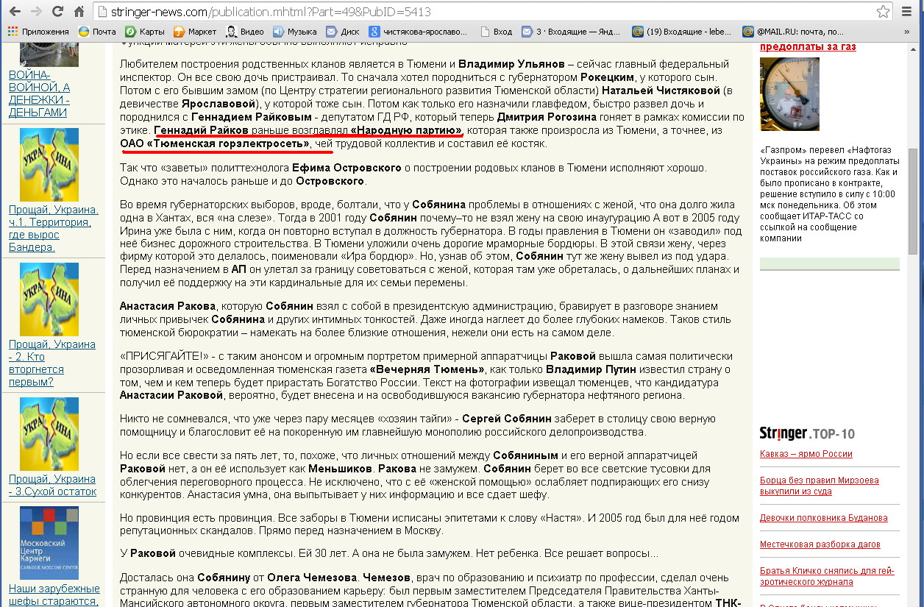The height and width of the screenshot is (607, 924).
Task: Open the Маркет bookmark
Action: [x=195, y=32]
